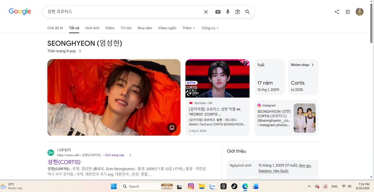374x192 pixels.
Task: Click the share icon near Google apps
Action: pyautogui.click(x=337, y=12)
